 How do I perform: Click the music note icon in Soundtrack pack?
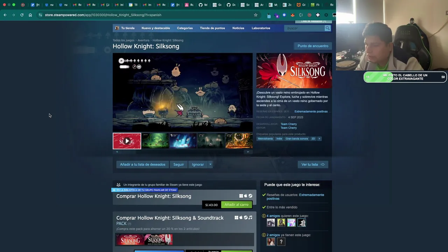point(250,218)
